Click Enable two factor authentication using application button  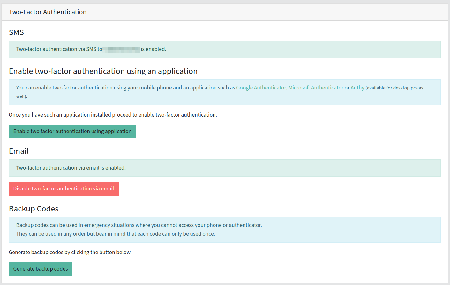click(72, 132)
